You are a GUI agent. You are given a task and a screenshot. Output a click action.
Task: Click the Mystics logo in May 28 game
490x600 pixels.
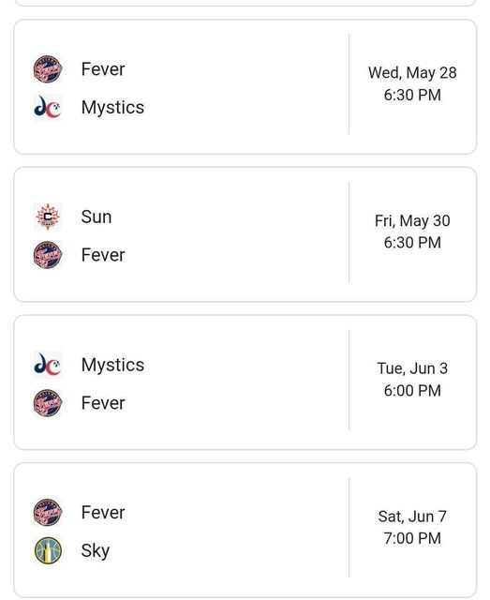48,107
